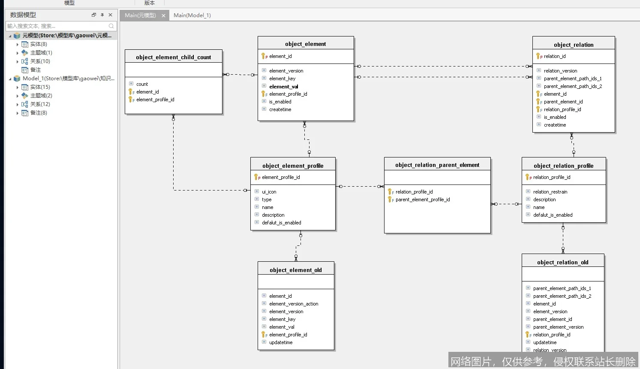Expand the 主题域(2) tree node
The height and width of the screenshot is (369, 640).
pyautogui.click(x=18, y=96)
